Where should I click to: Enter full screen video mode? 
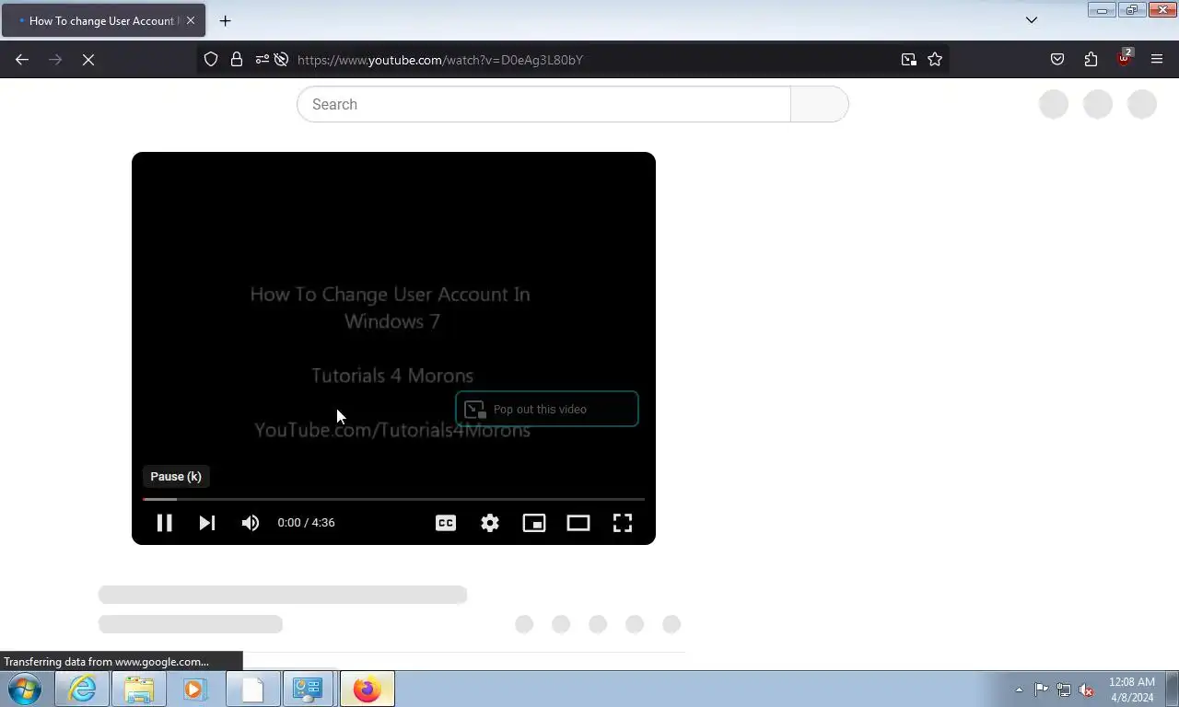[x=623, y=523]
